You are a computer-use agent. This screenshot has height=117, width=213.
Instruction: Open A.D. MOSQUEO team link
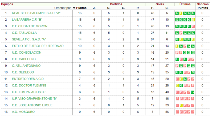(23, 112)
